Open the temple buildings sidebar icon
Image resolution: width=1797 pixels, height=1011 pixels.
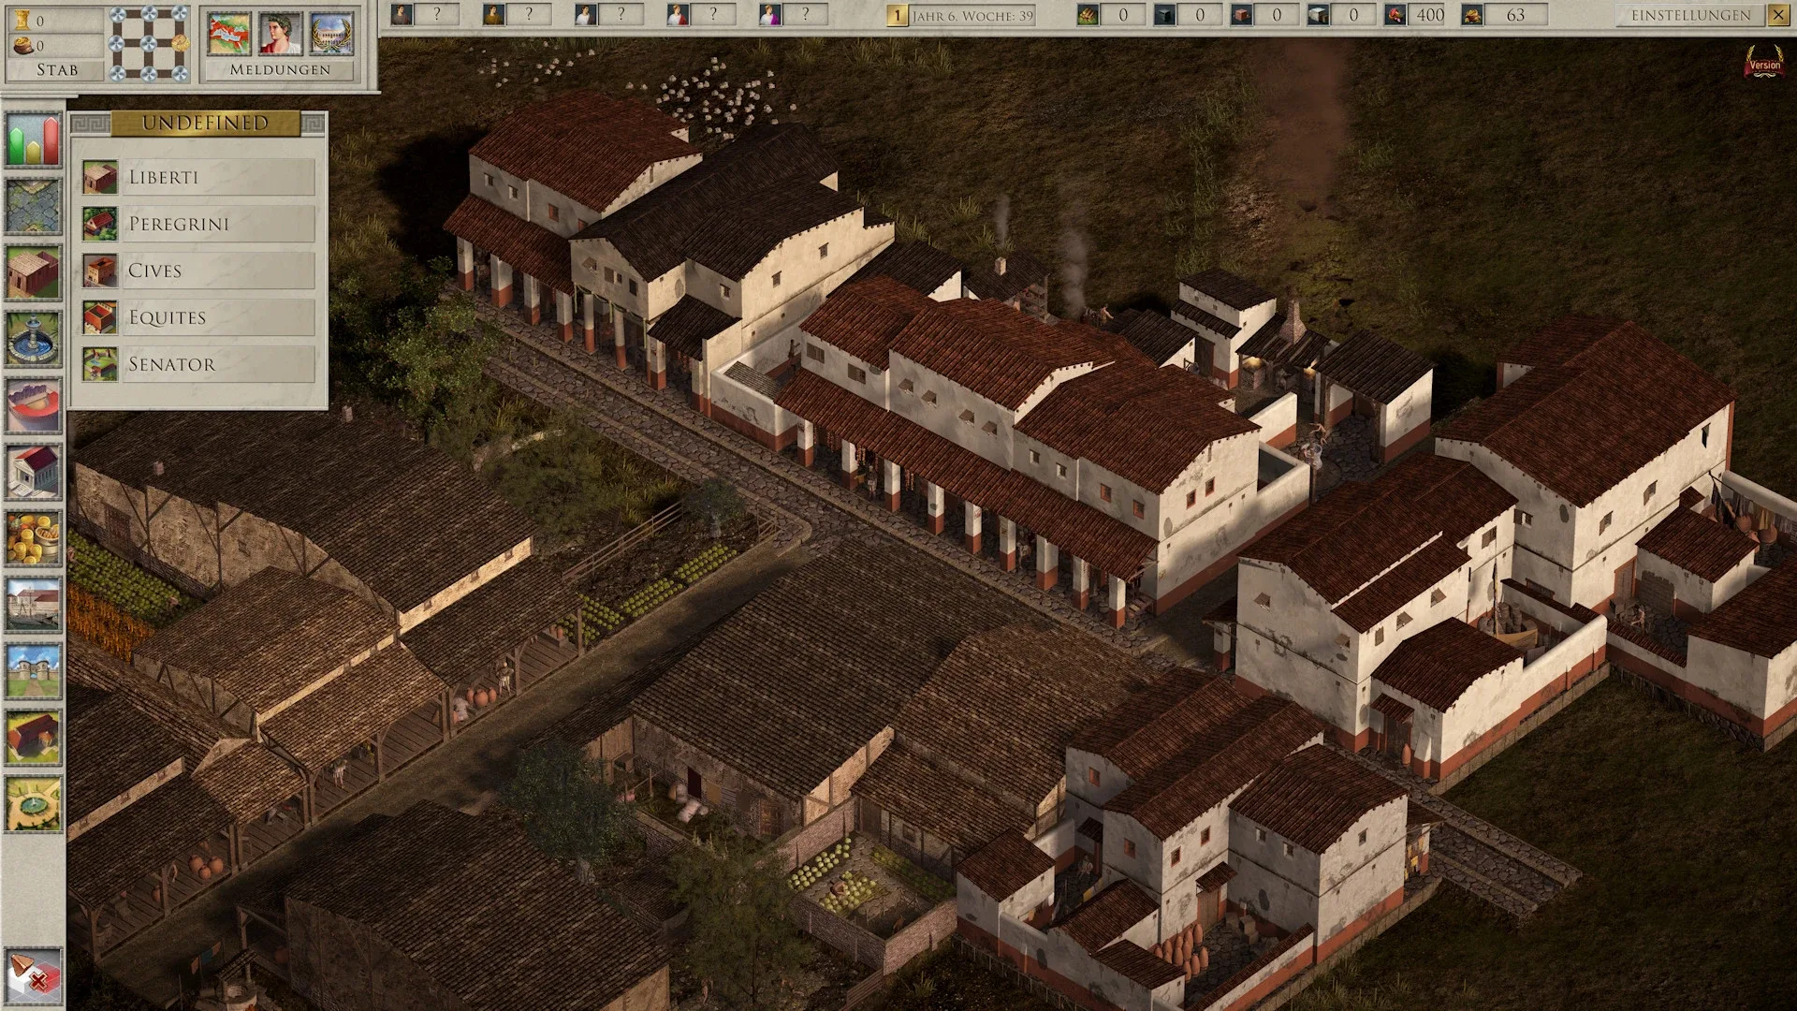tap(34, 471)
